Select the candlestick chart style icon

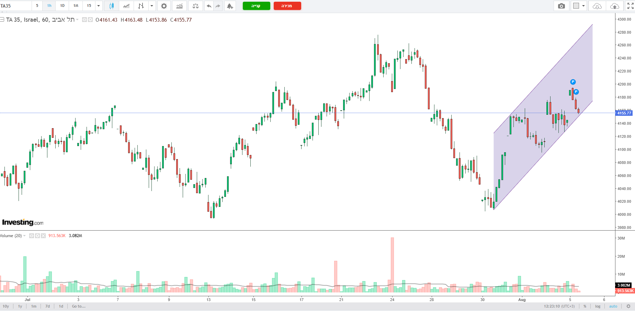click(112, 6)
